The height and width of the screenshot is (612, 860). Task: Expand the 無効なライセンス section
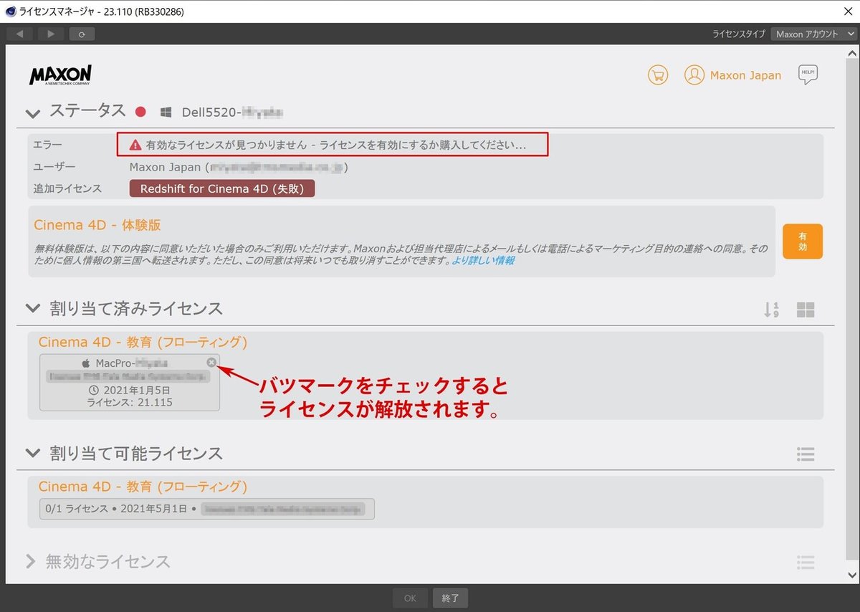click(31, 561)
